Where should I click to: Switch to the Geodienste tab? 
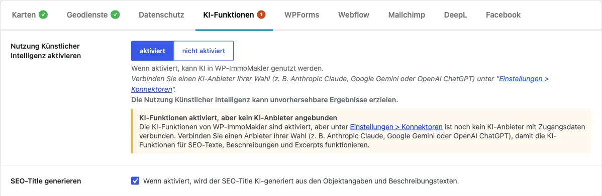coord(93,15)
